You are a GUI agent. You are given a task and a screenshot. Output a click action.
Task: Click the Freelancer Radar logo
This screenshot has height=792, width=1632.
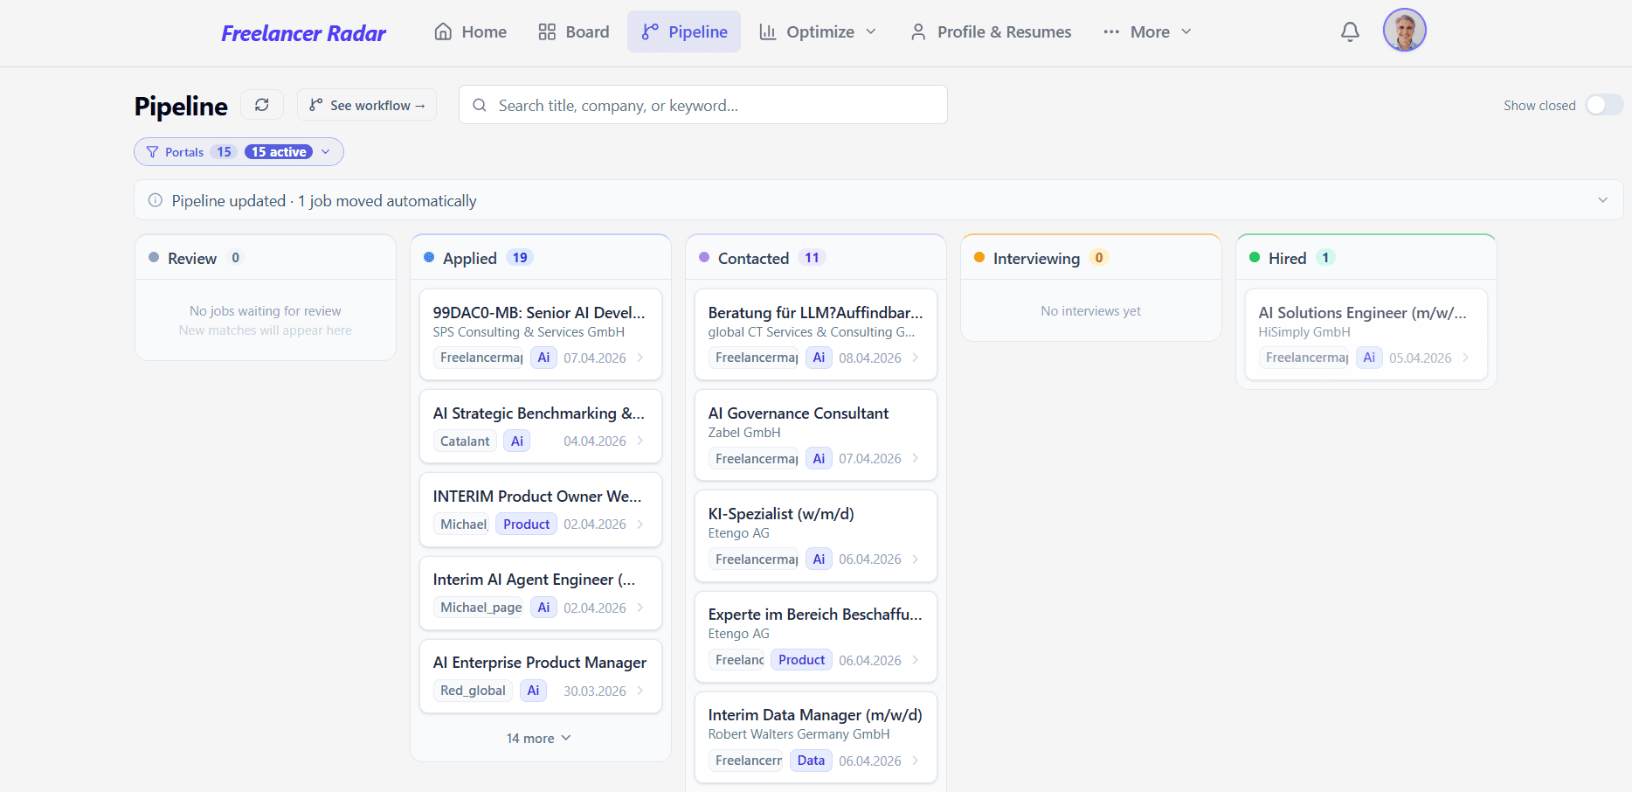tap(303, 33)
